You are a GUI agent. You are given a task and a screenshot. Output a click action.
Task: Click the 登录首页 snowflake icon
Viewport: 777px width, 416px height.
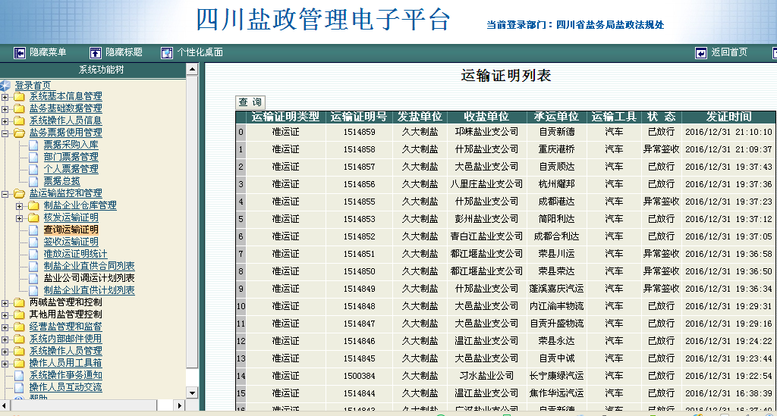[6, 85]
